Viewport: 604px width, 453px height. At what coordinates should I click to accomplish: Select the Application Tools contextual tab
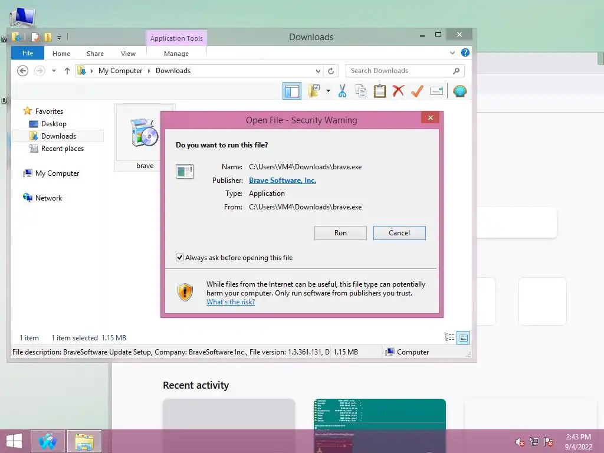click(x=176, y=38)
